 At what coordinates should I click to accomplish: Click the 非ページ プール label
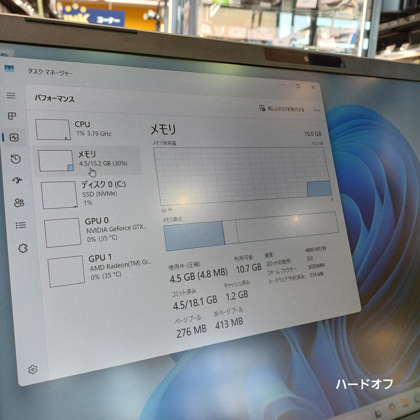(x=228, y=312)
